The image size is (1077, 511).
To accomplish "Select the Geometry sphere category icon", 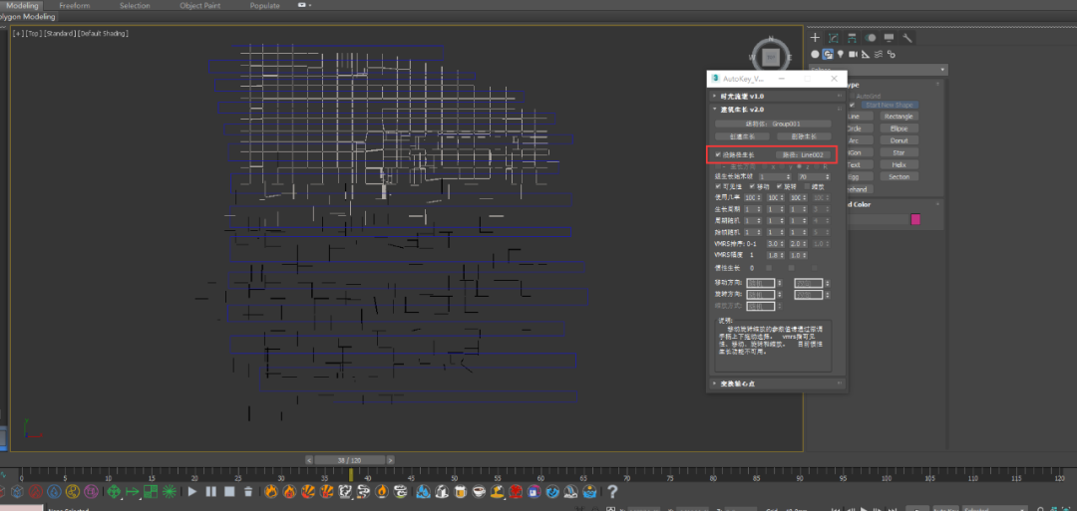I will pos(816,54).
